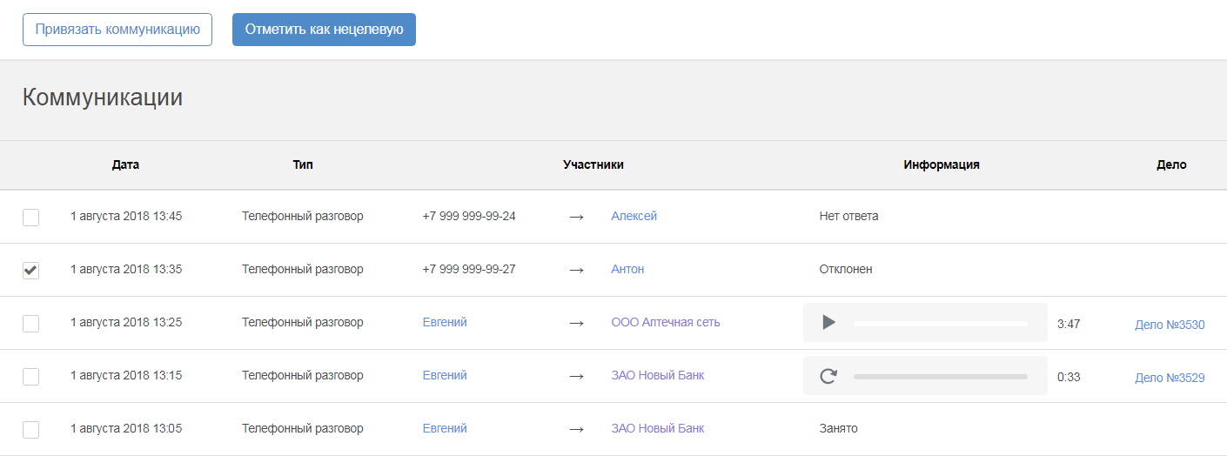The width and height of the screenshot is (1227, 456).
Task: Click the 0:33 duration value
Action: [x=1069, y=377]
